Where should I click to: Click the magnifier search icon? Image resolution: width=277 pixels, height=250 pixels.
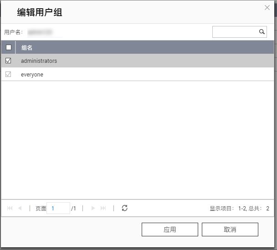coord(262,32)
